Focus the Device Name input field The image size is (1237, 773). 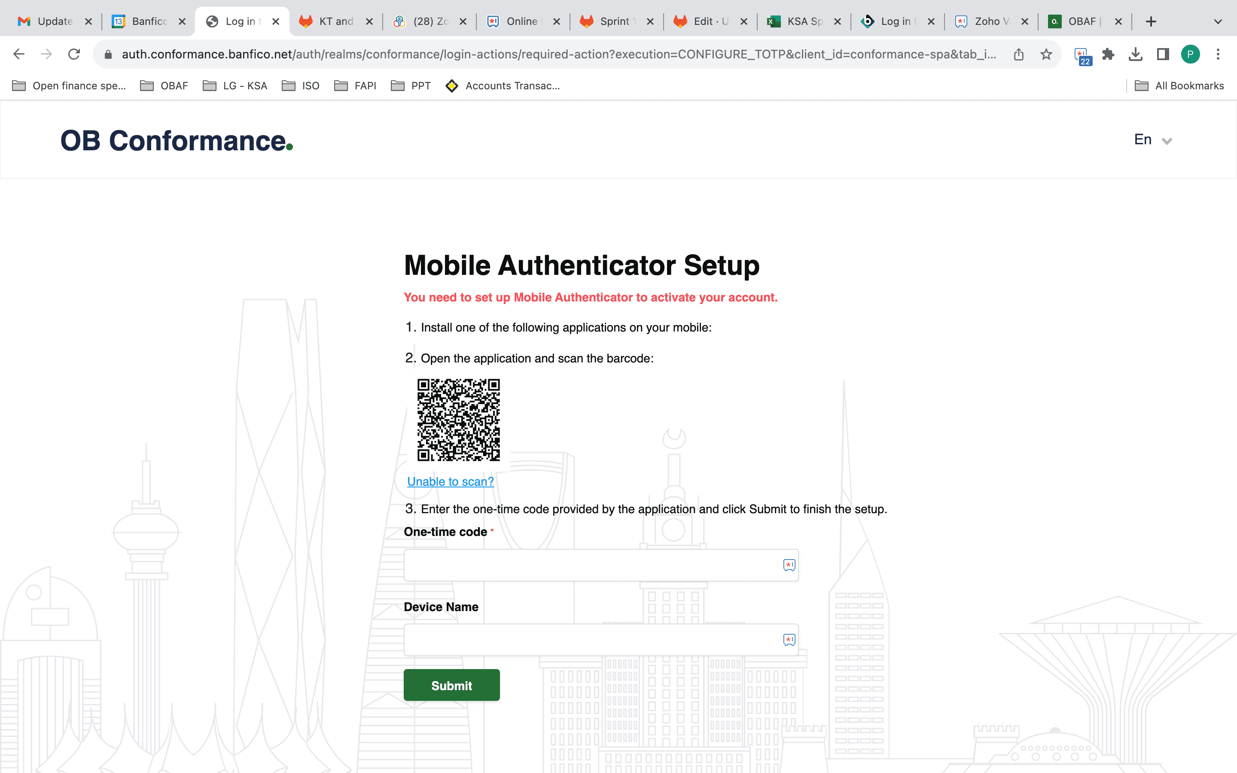[x=601, y=639]
